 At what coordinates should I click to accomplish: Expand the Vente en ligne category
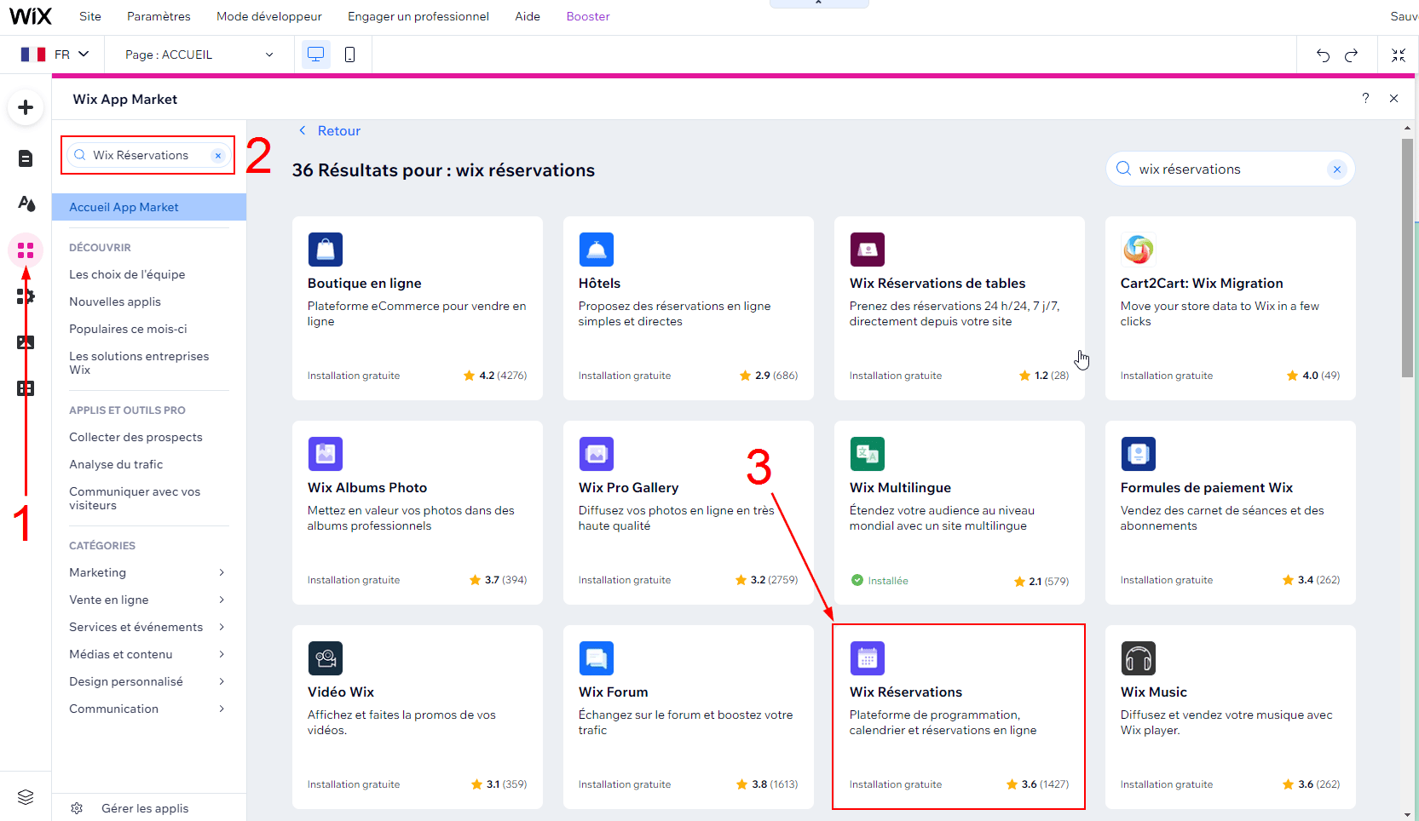coord(147,600)
